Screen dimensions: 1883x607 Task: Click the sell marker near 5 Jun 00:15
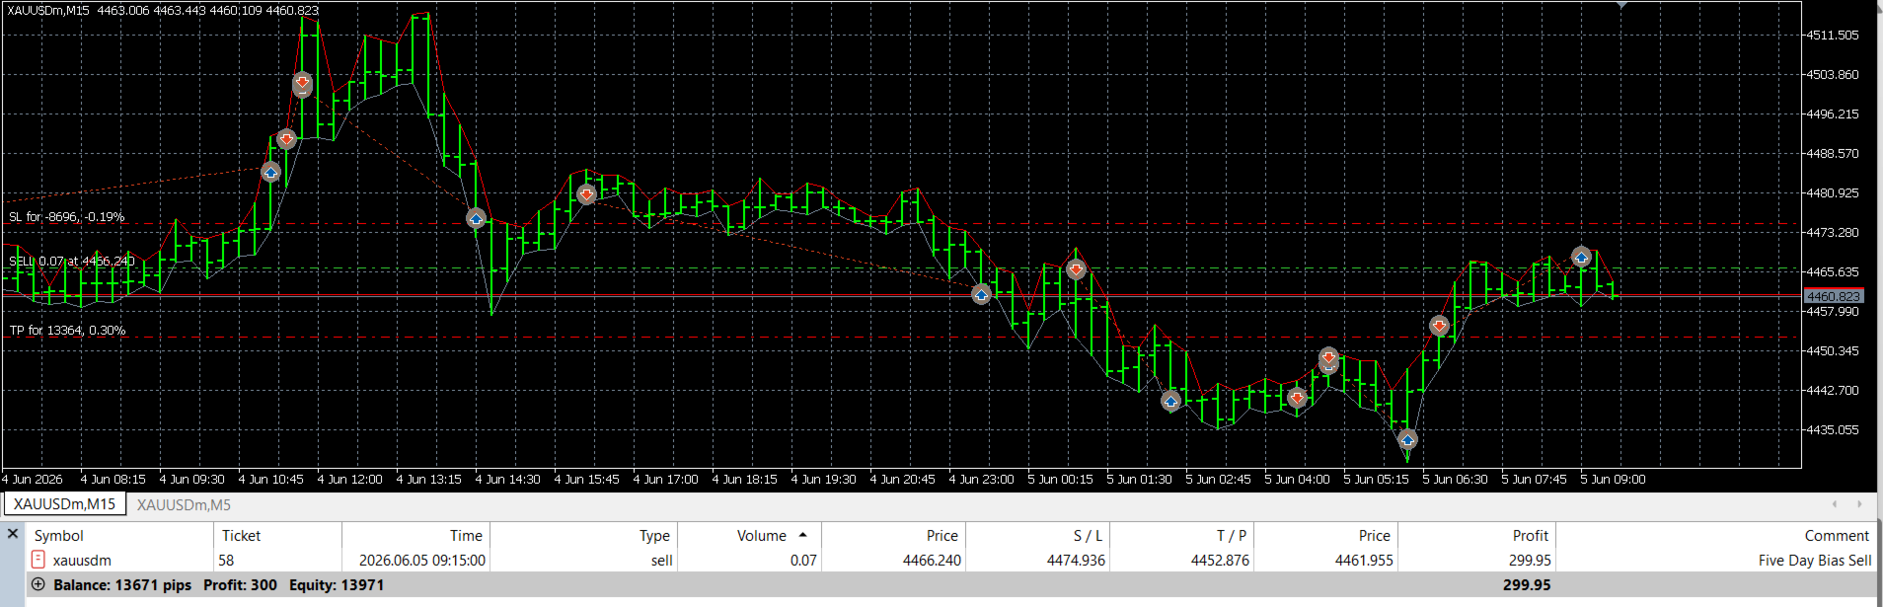point(1076,268)
